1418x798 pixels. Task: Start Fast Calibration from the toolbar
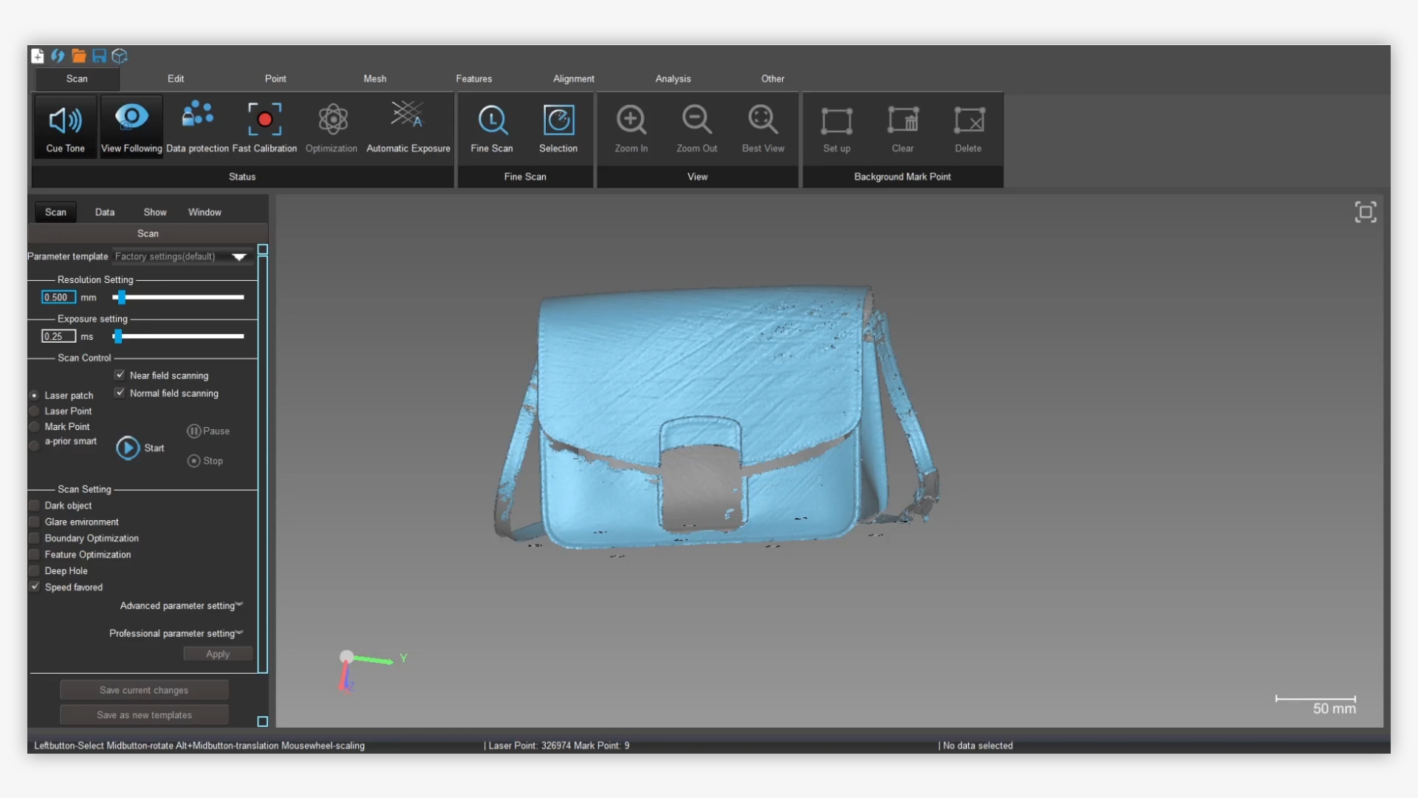264,120
